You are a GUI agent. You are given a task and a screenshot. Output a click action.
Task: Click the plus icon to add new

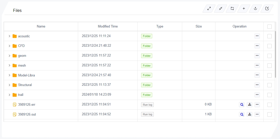pos(244,8)
